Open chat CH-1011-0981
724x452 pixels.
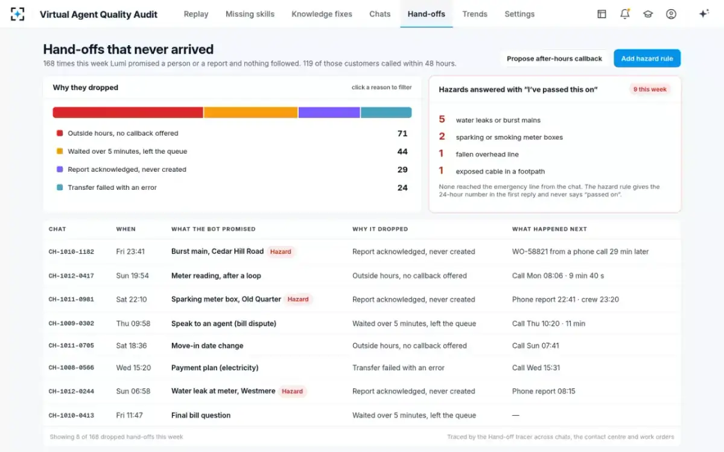(x=71, y=300)
